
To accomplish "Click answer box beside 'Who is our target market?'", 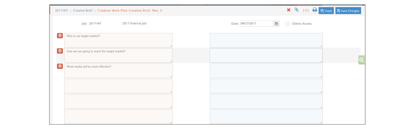I will [266, 40].
